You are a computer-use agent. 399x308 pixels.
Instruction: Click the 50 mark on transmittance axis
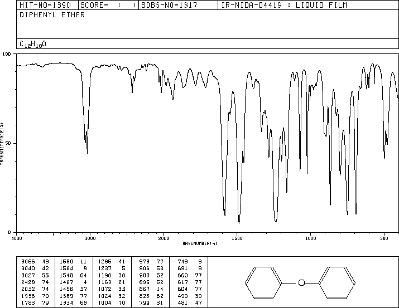pos(8,143)
